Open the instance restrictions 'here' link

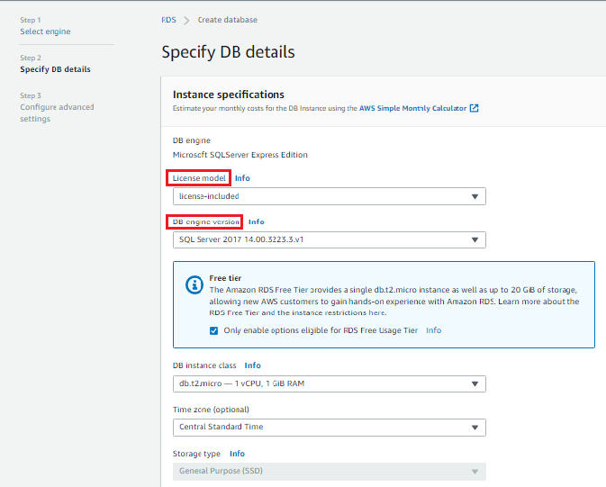pyautogui.click(x=376, y=312)
